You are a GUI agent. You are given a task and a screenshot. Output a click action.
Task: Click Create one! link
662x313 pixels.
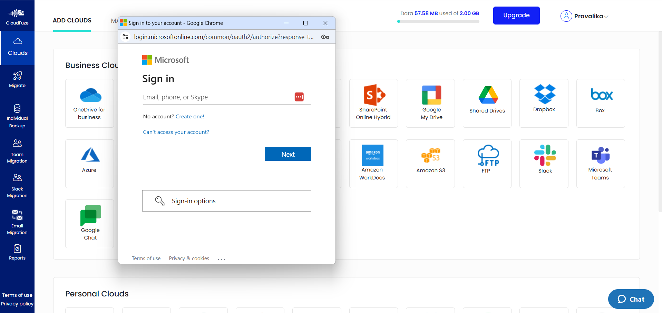190,117
